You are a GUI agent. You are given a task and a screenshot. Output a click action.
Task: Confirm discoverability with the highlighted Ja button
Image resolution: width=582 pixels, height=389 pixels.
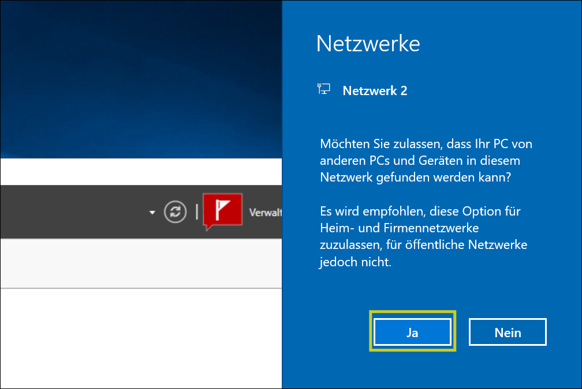tap(412, 331)
